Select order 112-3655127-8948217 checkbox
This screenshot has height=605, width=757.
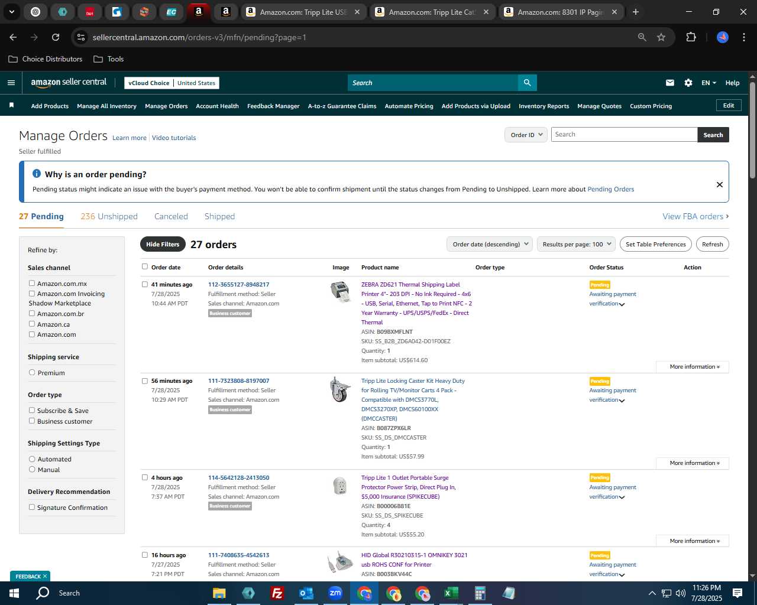pos(145,284)
